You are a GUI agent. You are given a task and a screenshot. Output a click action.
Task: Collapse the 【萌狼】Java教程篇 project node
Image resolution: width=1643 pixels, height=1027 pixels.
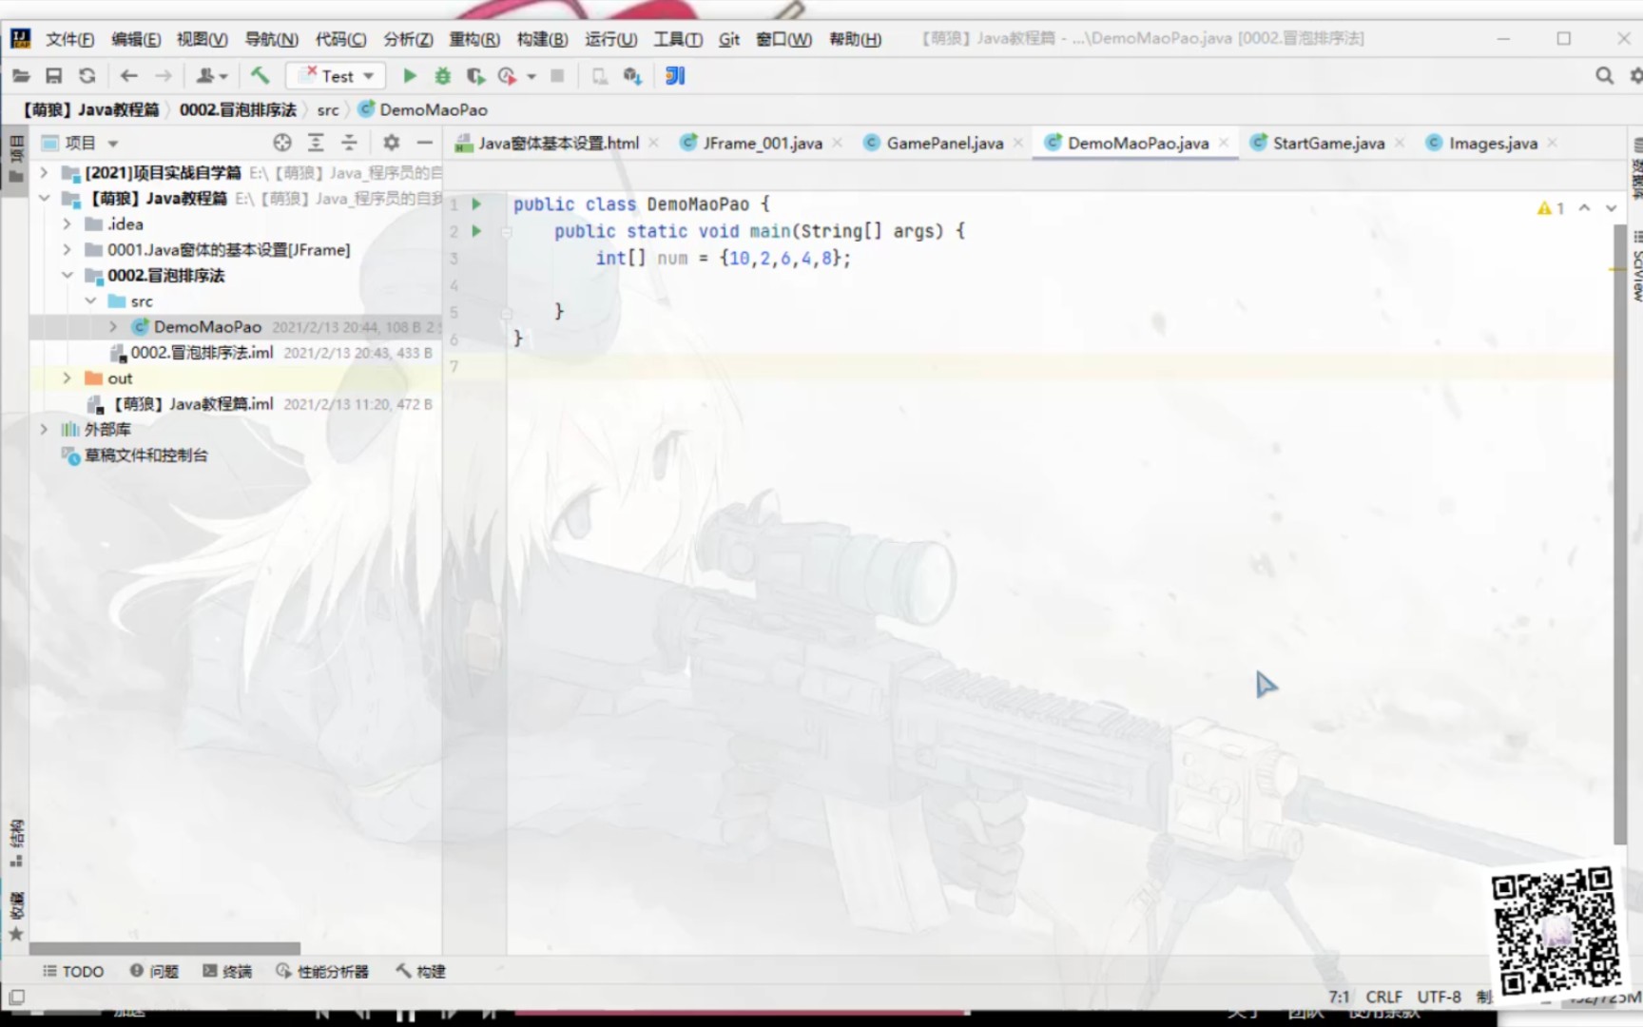44,198
